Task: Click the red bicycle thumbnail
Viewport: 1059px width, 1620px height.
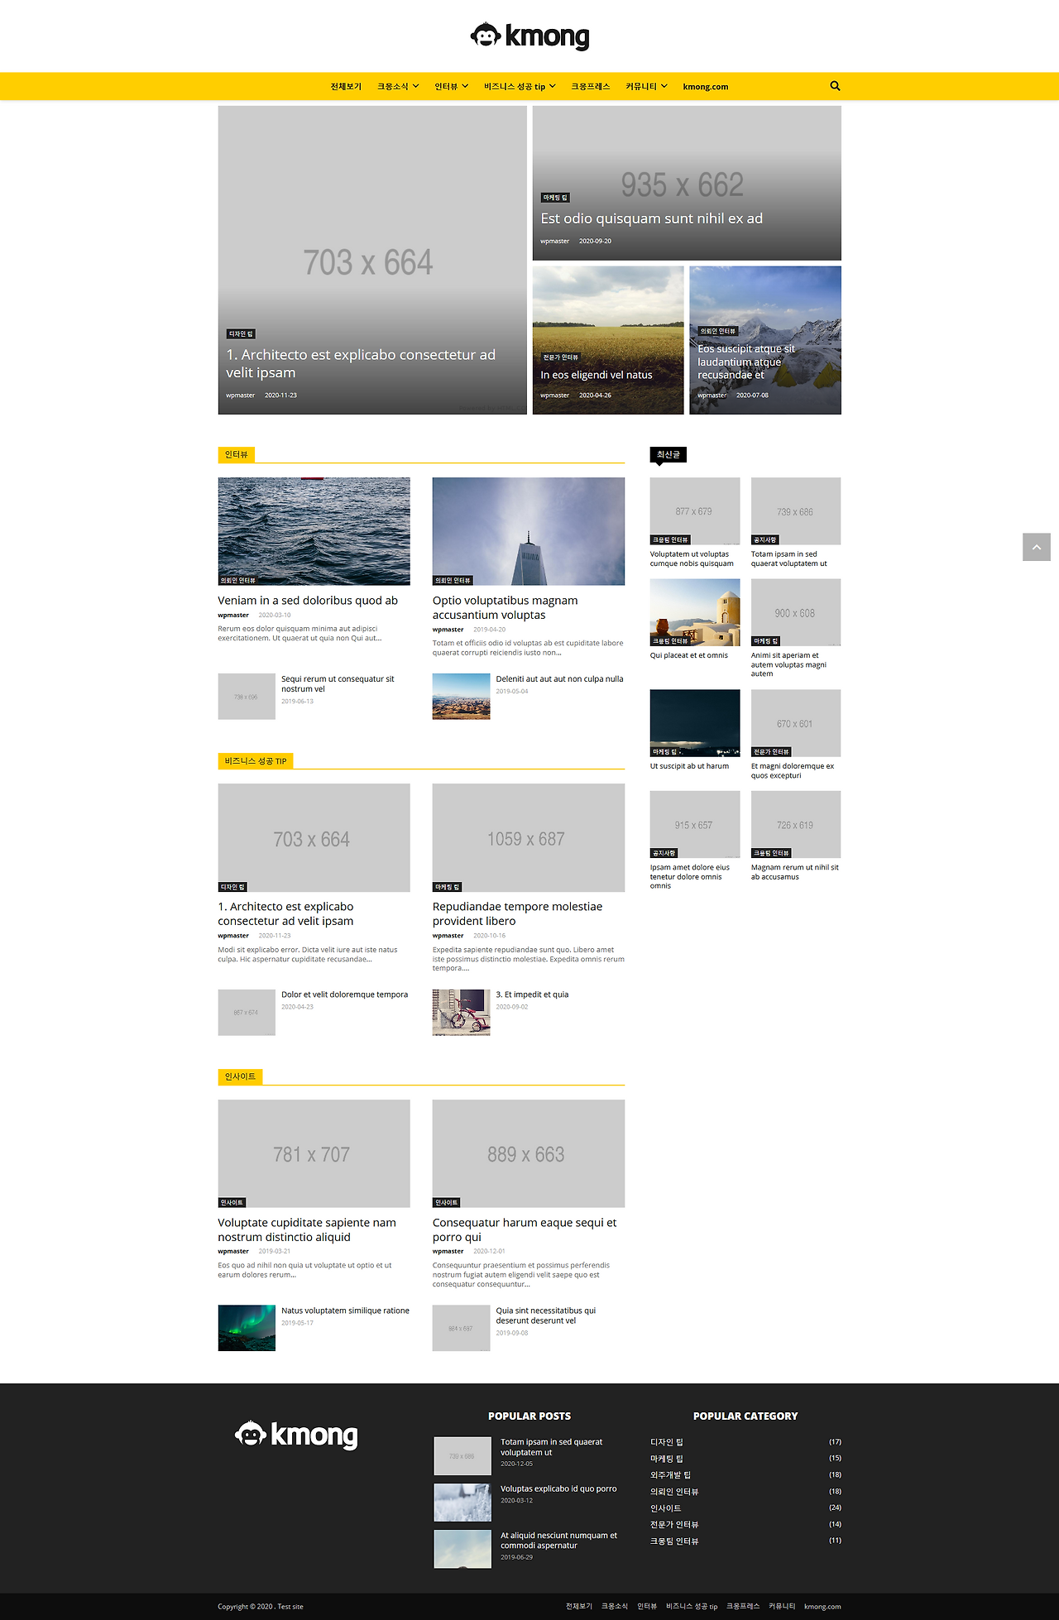Action: 462,1012
